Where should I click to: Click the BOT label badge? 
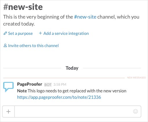click(x=48, y=85)
